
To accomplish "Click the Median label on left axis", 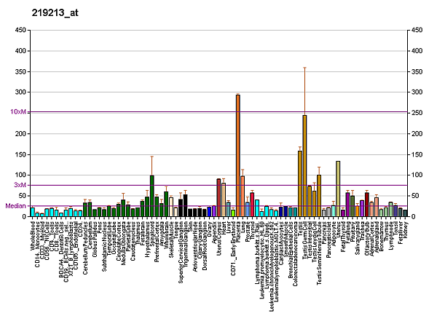I will pyautogui.click(x=16, y=206).
